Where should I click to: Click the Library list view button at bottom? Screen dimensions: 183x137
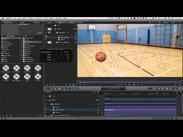[40, 116]
